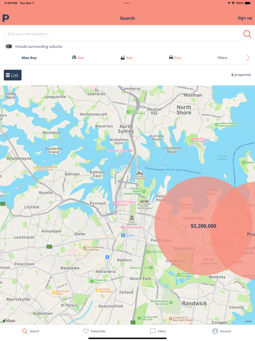Tap the three dots at top
Image resolution: width=255 pixels, height=341 pixels.
click(x=127, y=3)
